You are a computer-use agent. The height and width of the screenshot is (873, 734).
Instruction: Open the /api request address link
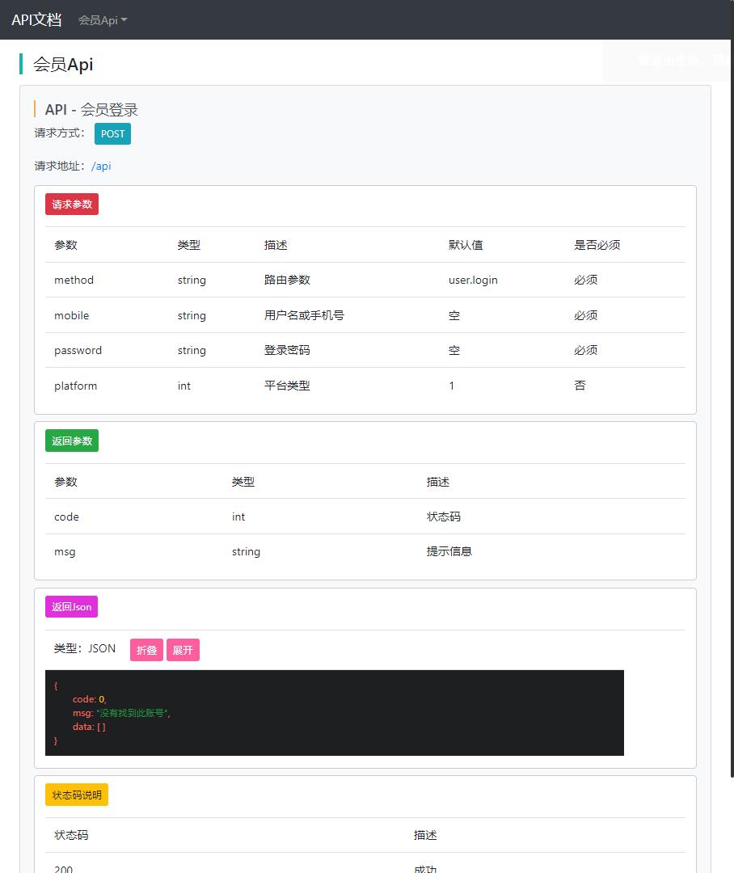[x=101, y=166]
